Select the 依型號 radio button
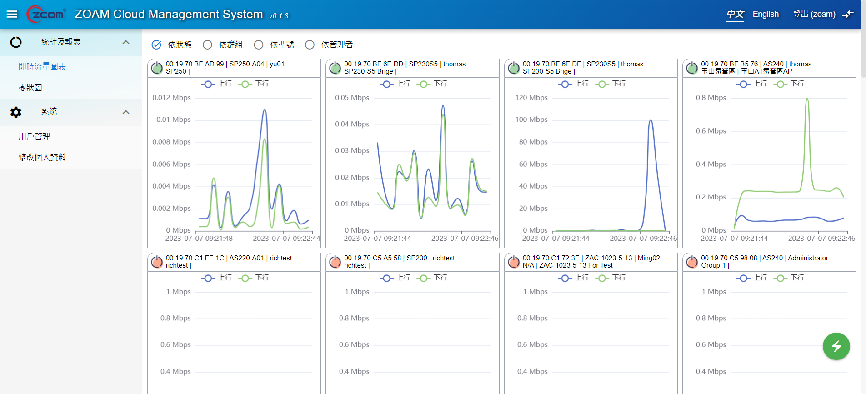866x394 pixels. [x=259, y=45]
